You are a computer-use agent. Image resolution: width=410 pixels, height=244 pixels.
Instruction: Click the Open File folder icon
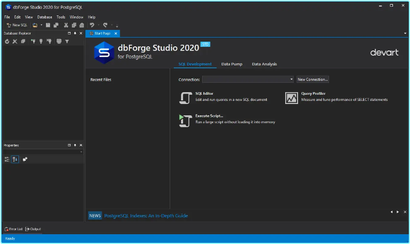point(35,25)
